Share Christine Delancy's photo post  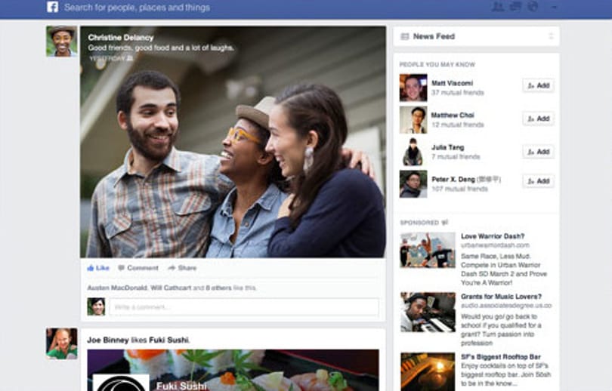(x=182, y=268)
